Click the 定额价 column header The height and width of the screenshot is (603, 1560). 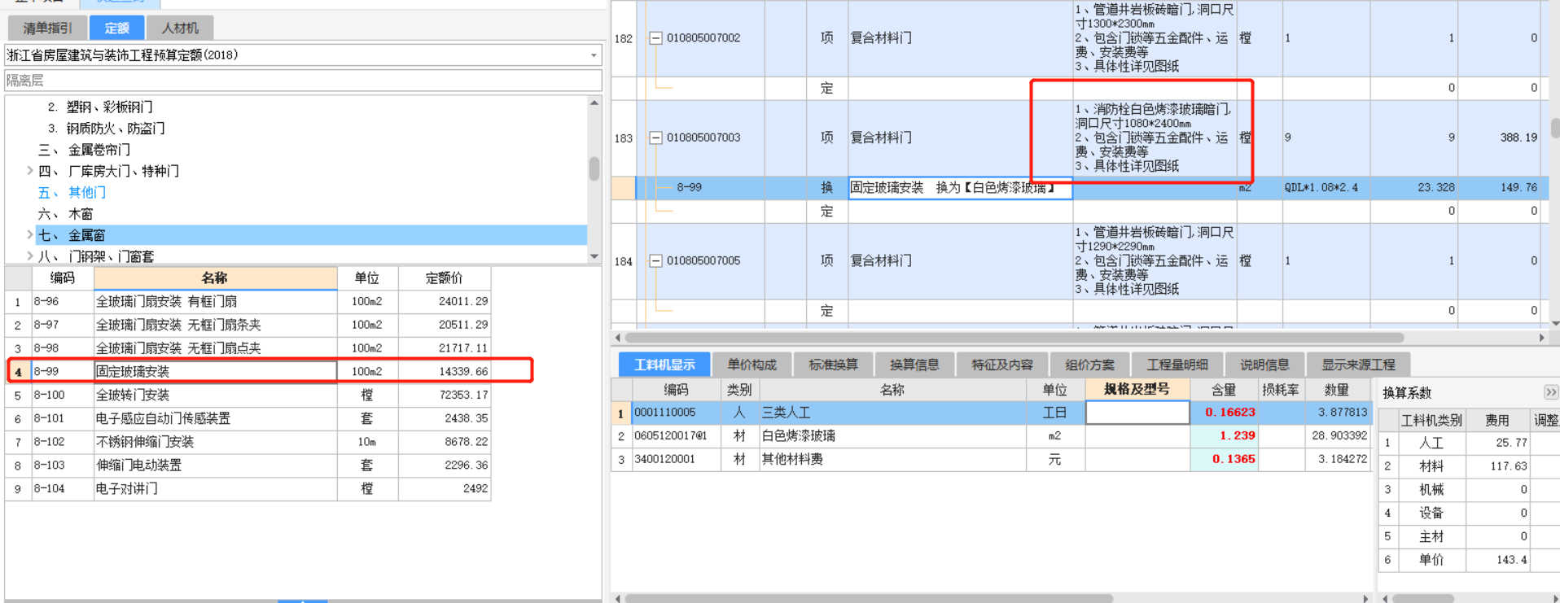coord(444,277)
